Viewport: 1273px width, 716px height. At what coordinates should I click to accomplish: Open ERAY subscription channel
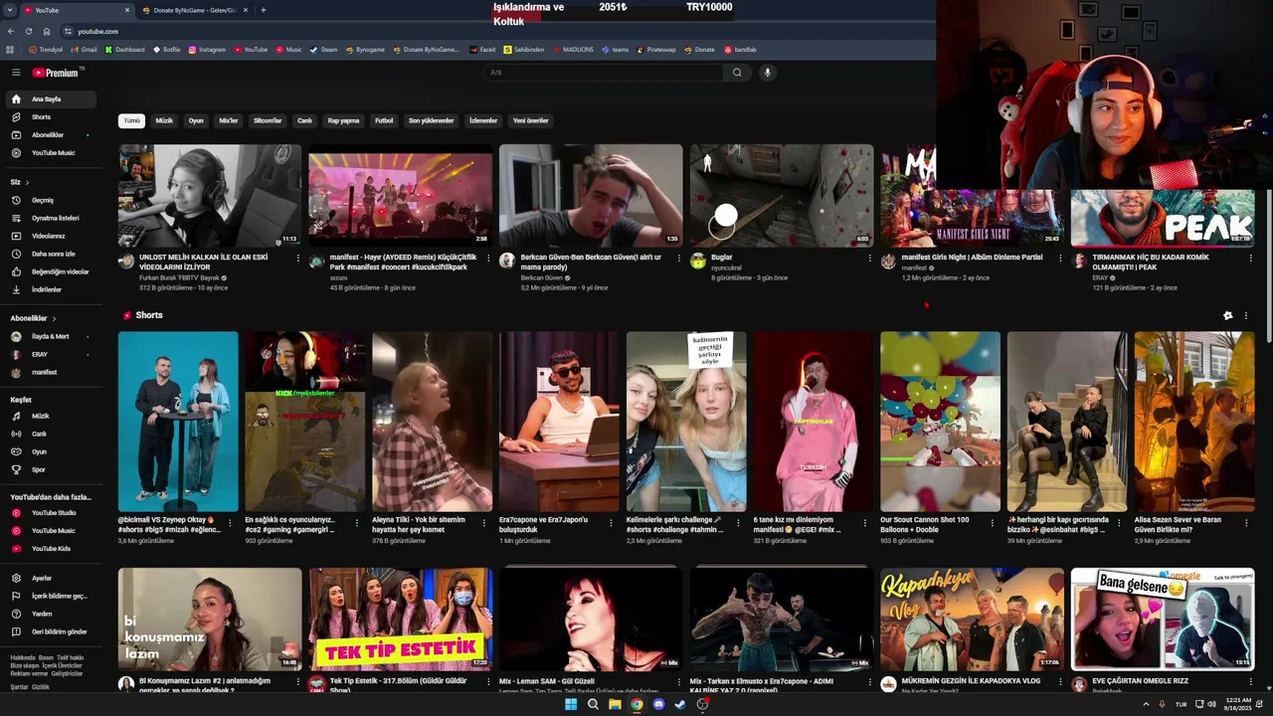40,354
